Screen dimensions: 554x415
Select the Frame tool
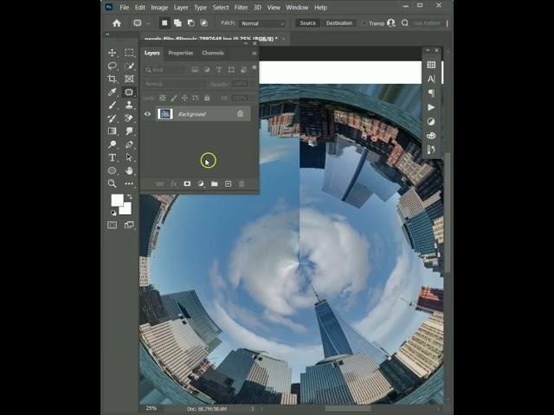tap(129, 79)
